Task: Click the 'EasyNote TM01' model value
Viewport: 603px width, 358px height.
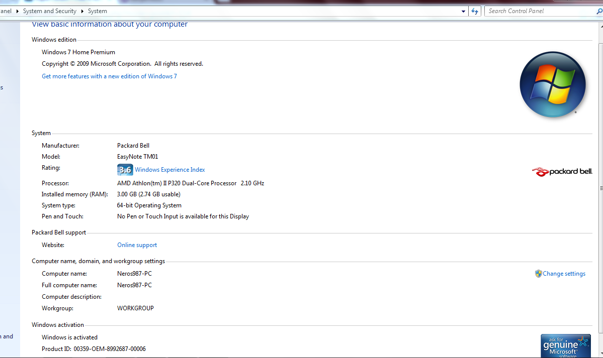Action: 138,157
